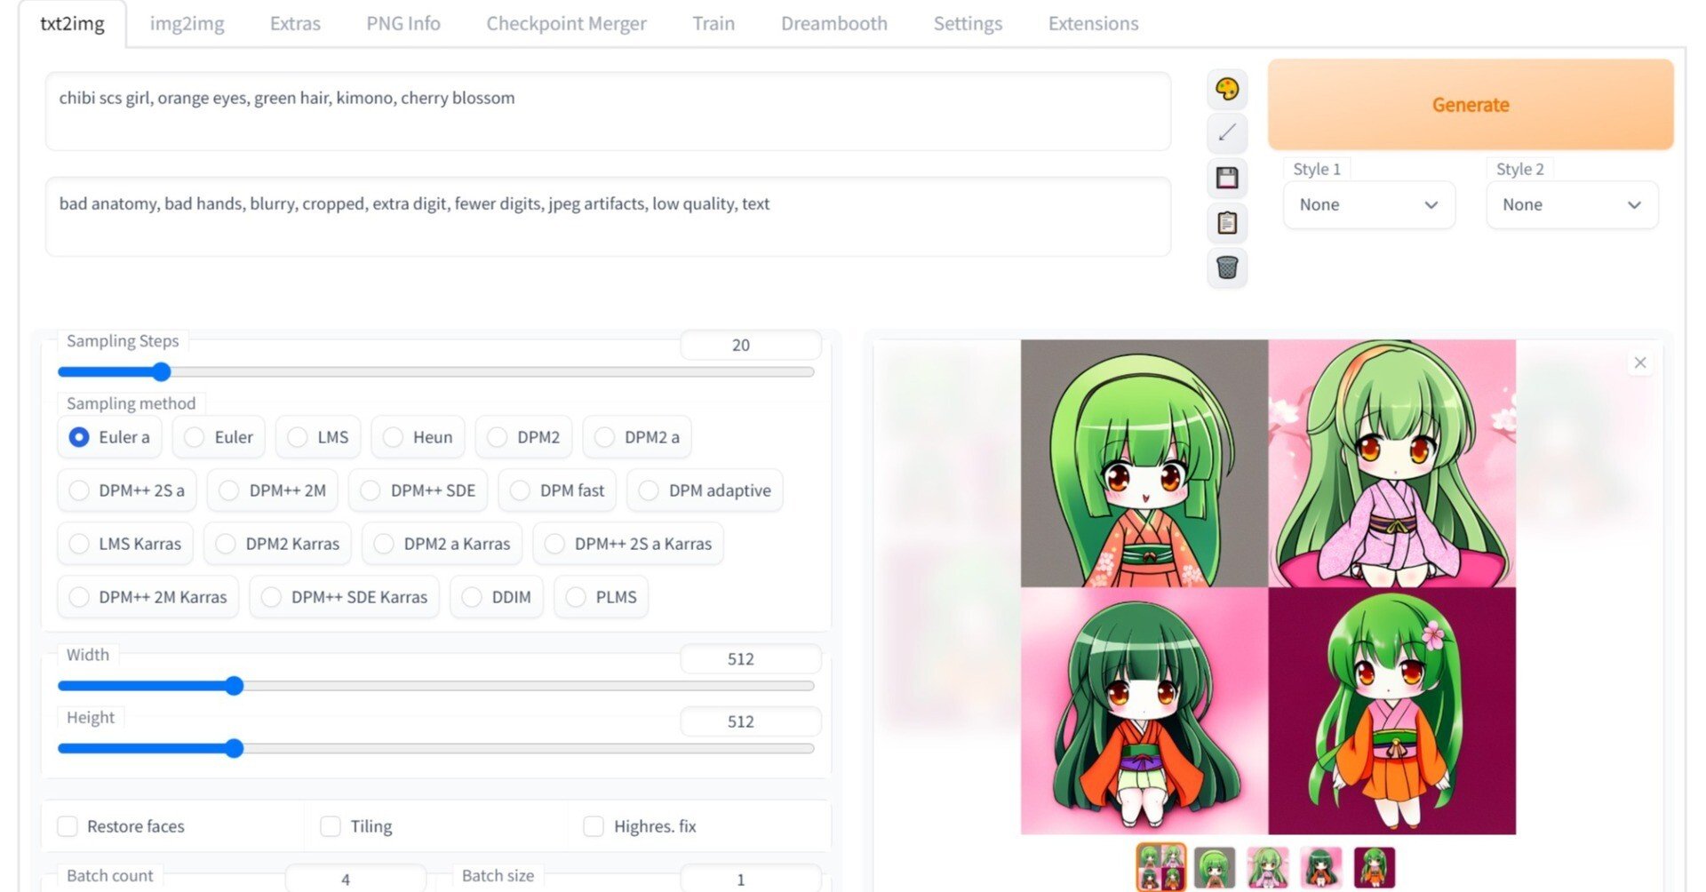Click the orange Generate button
Image resolution: width=1706 pixels, height=892 pixels.
pos(1471,105)
